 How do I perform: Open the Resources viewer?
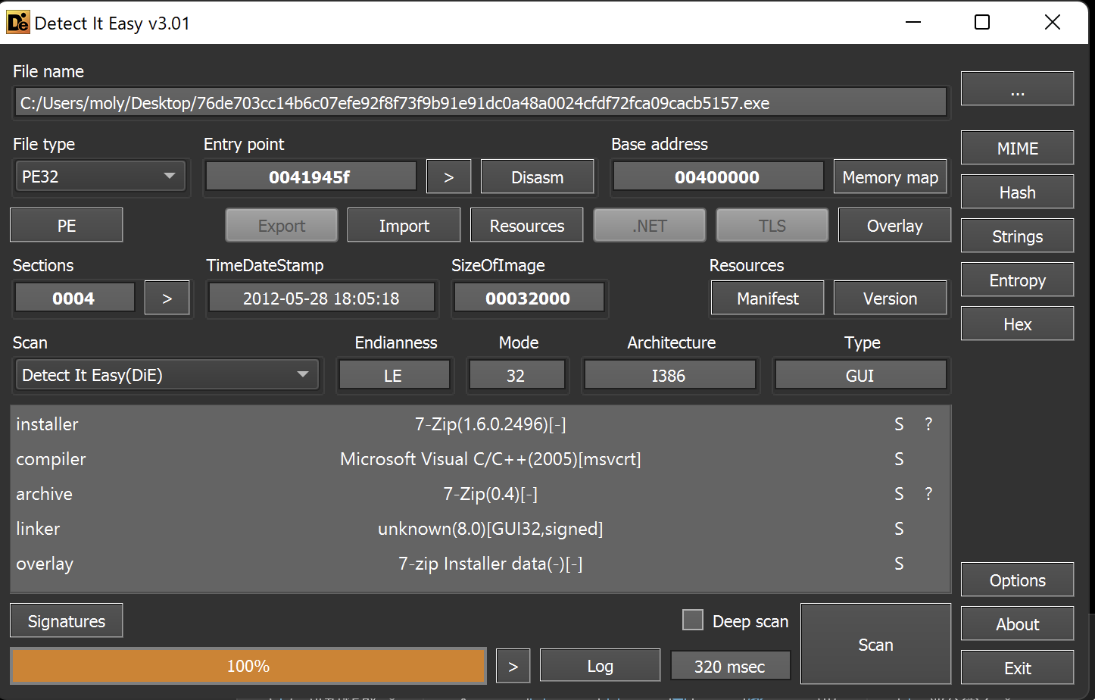526,226
